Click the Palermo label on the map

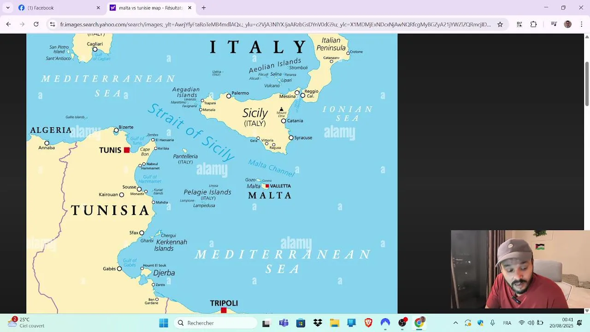pyautogui.click(x=240, y=93)
